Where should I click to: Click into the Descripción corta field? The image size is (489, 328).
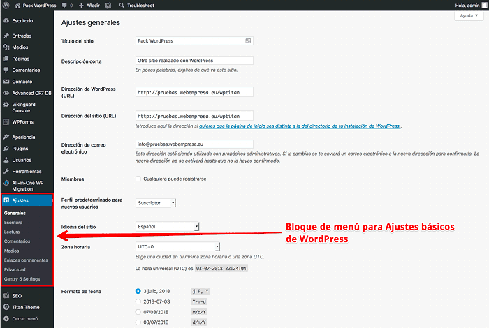click(194, 61)
